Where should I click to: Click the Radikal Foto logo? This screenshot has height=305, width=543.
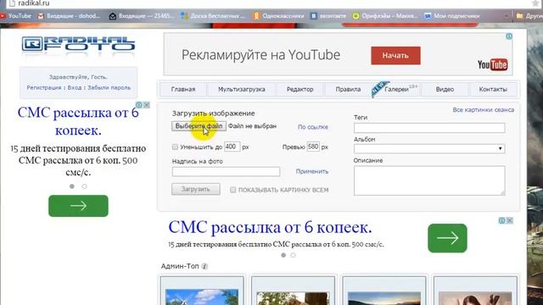(78, 44)
